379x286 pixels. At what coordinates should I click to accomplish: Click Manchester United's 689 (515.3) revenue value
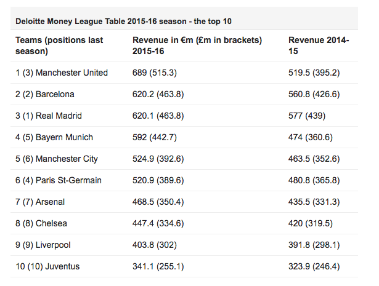[x=158, y=73]
